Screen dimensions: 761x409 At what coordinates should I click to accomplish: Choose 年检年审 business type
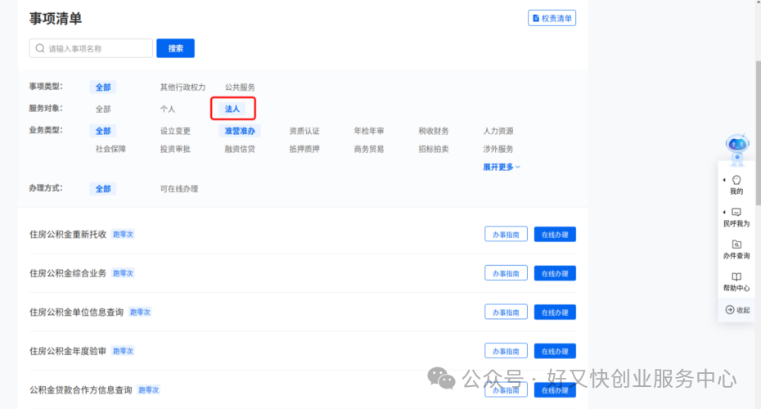tap(369, 131)
